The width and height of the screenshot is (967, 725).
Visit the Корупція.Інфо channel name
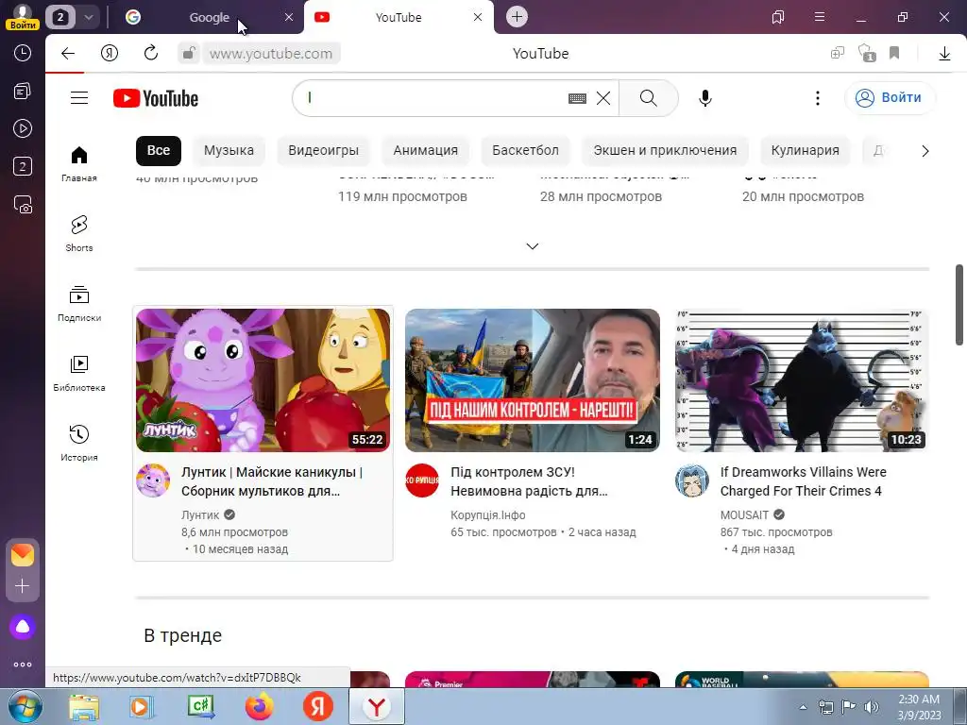[x=488, y=514]
